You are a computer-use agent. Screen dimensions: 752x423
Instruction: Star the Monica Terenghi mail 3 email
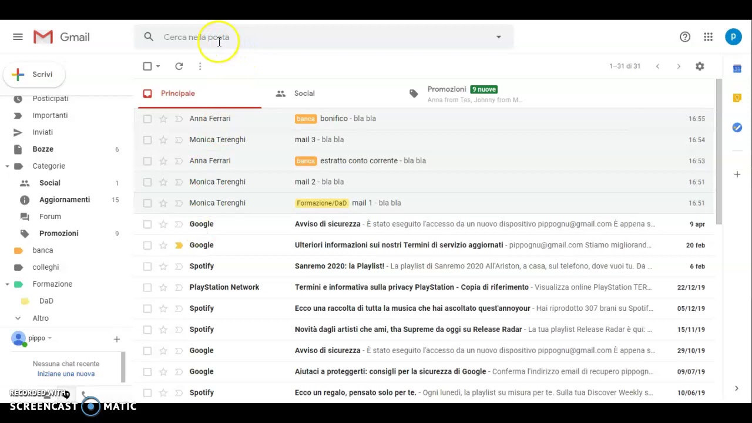pos(163,140)
